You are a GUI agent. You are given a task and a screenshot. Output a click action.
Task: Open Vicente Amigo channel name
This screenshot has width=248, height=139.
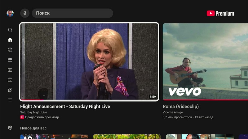173,112
